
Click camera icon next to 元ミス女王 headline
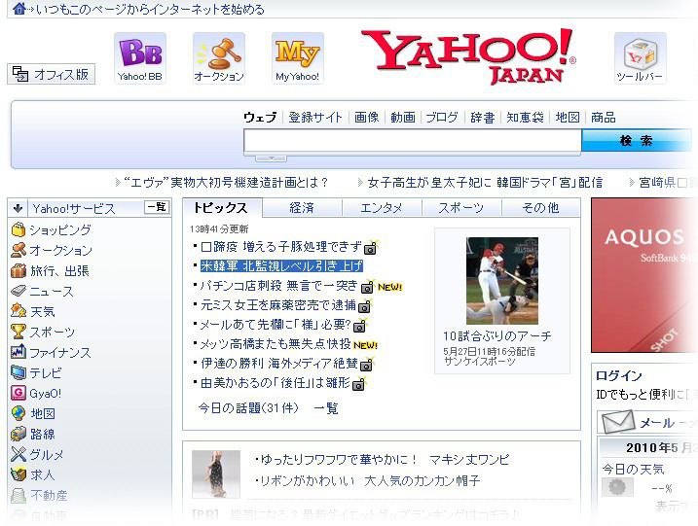[365, 306]
